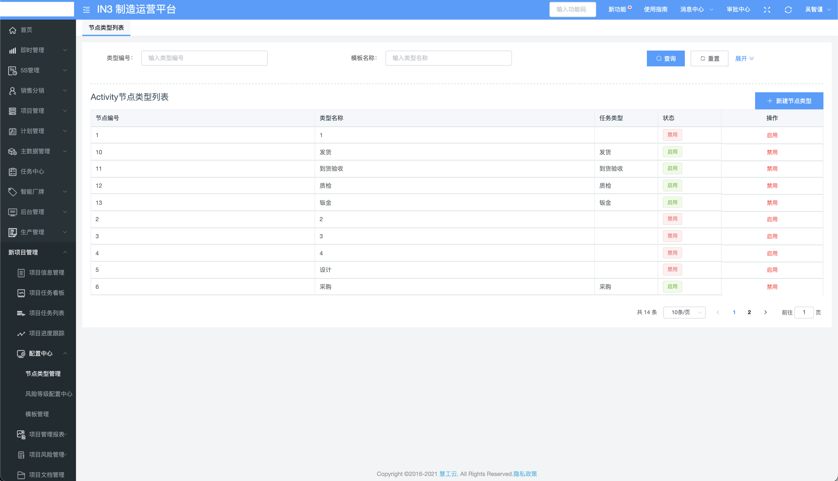This screenshot has height=481, width=838.
Task: Click the 项目进度跟踪 trend line icon
Action: [21, 333]
